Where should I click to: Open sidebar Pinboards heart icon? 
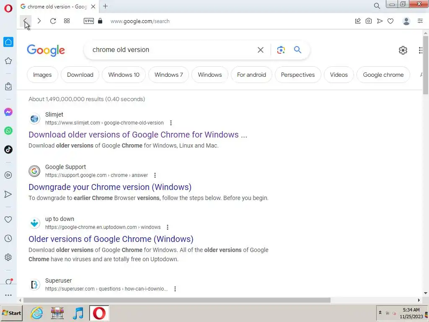8,219
